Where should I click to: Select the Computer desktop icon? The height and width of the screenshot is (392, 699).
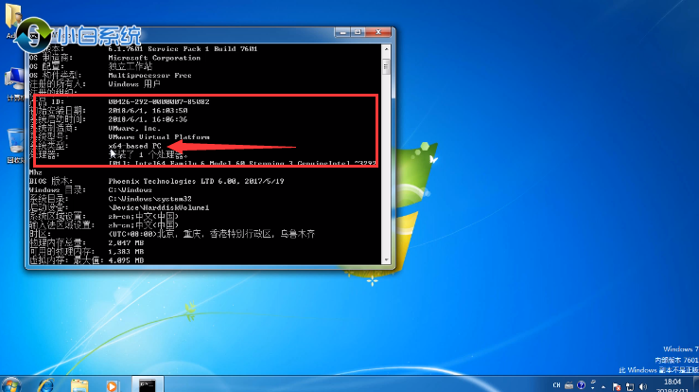(x=13, y=80)
